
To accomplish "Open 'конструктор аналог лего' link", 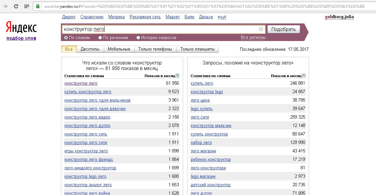I will (x=88, y=185).
